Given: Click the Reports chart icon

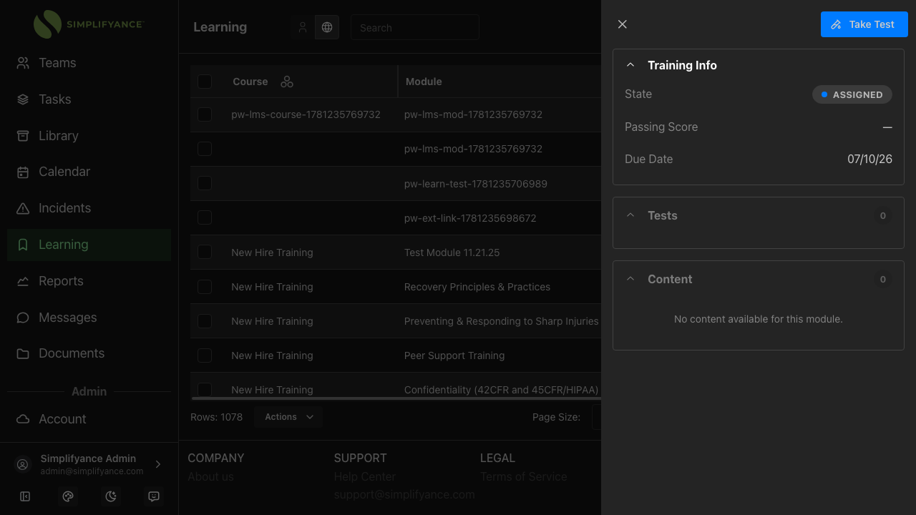Looking at the screenshot, I should [23, 281].
